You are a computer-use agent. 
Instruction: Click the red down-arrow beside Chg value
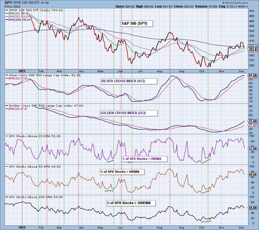(x=247, y=7)
